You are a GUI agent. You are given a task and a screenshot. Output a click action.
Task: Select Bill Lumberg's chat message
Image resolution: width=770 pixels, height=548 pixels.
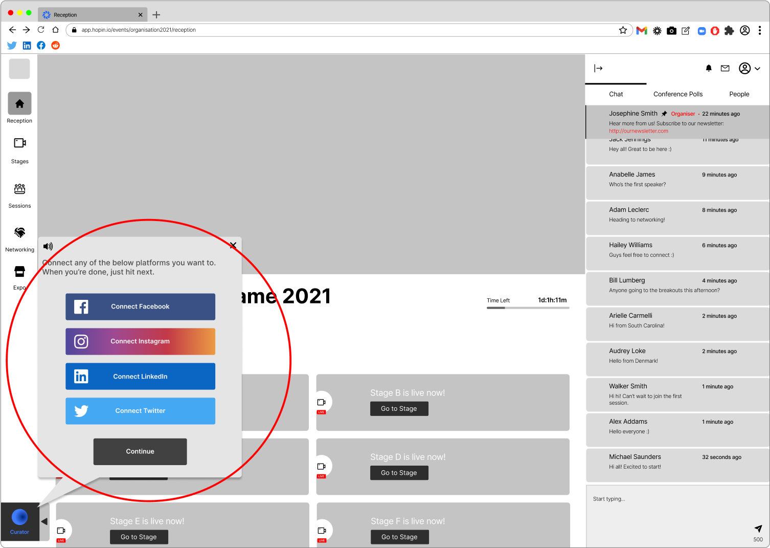677,289
